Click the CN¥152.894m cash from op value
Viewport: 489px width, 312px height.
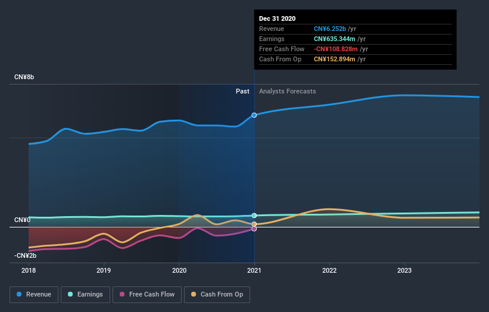click(334, 59)
